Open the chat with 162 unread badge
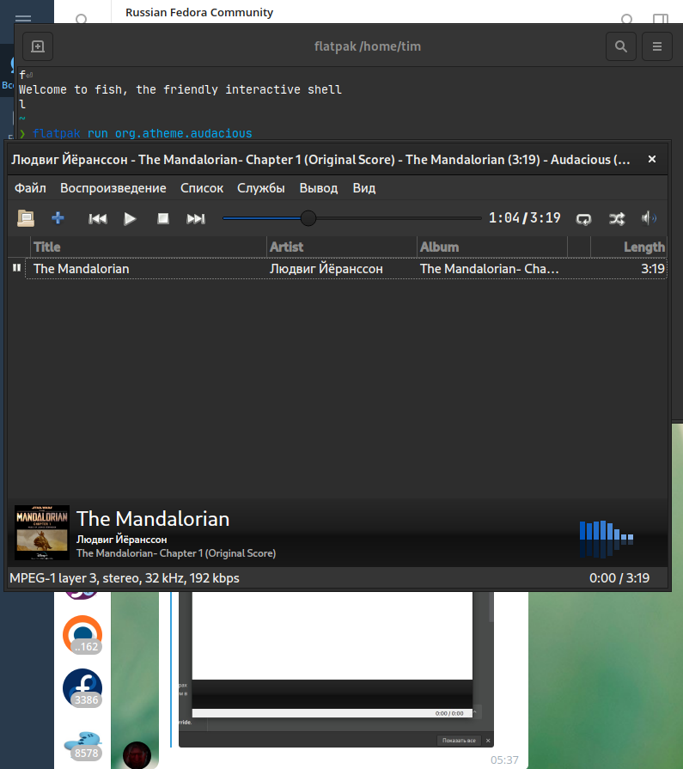 [82, 635]
